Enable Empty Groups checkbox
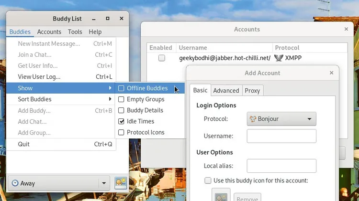Screen dimensions: 359x201 pos(121,99)
